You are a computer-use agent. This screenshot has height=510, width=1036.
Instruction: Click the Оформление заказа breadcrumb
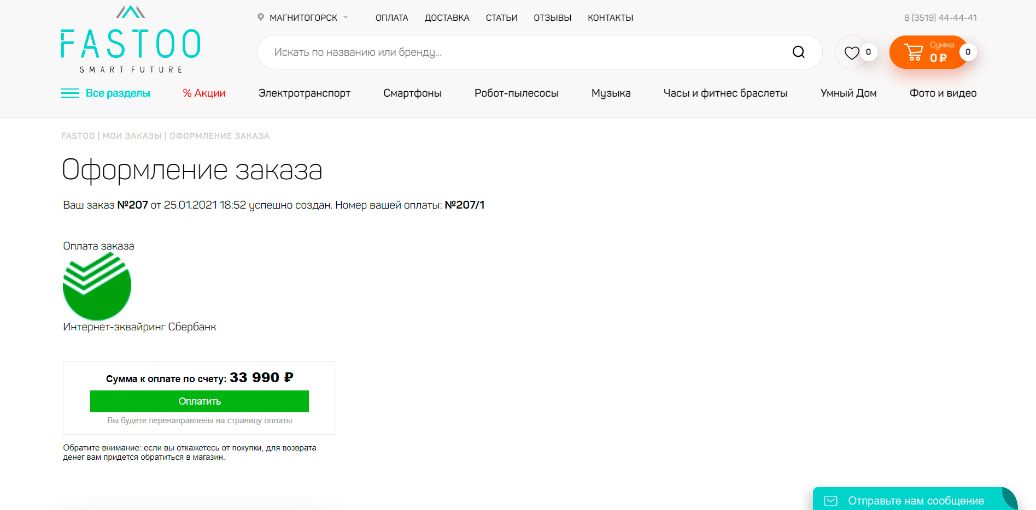click(219, 135)
